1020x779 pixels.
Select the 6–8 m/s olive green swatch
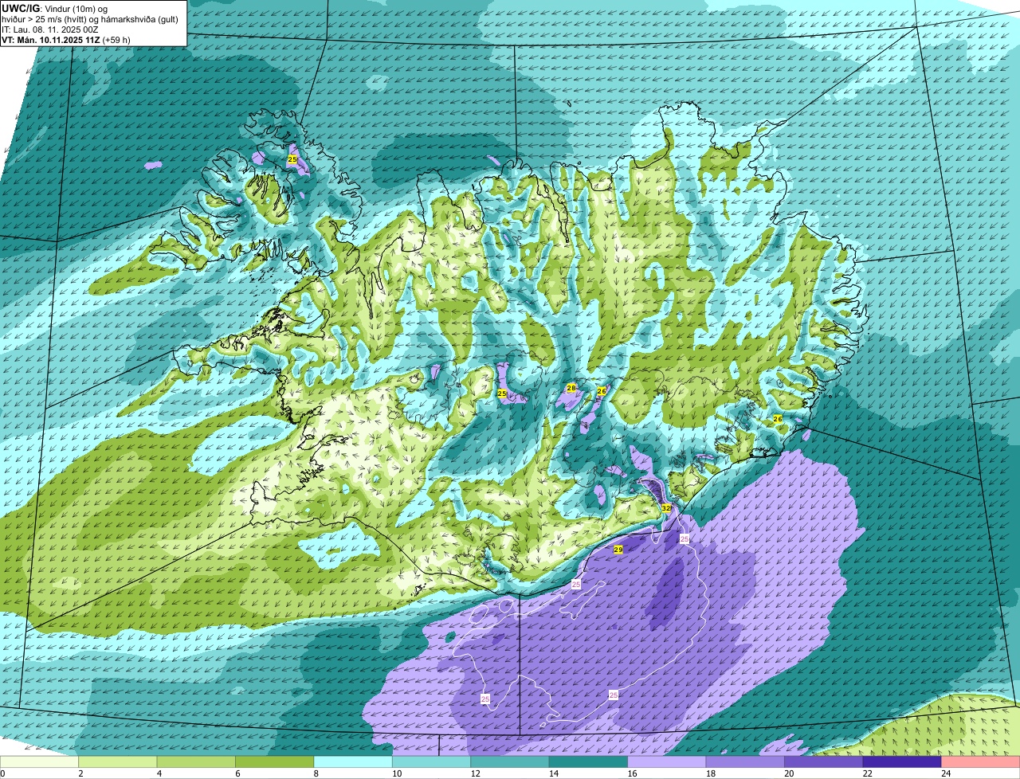[275, 762]
